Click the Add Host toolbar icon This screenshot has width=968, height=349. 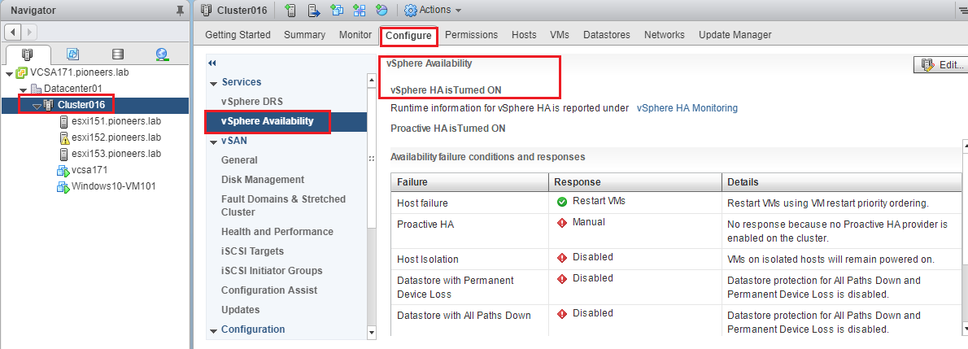[x=290, y=10]
